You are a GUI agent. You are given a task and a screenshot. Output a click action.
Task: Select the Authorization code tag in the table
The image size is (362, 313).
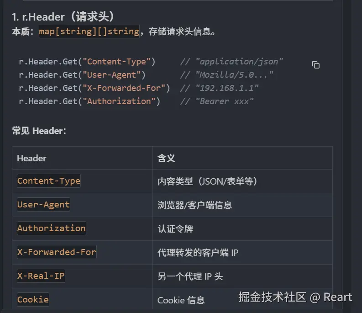click(52, 228)
